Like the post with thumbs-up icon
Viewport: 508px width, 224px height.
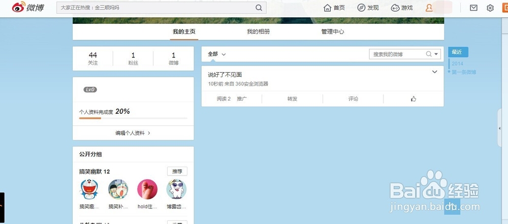click(414, 99)
